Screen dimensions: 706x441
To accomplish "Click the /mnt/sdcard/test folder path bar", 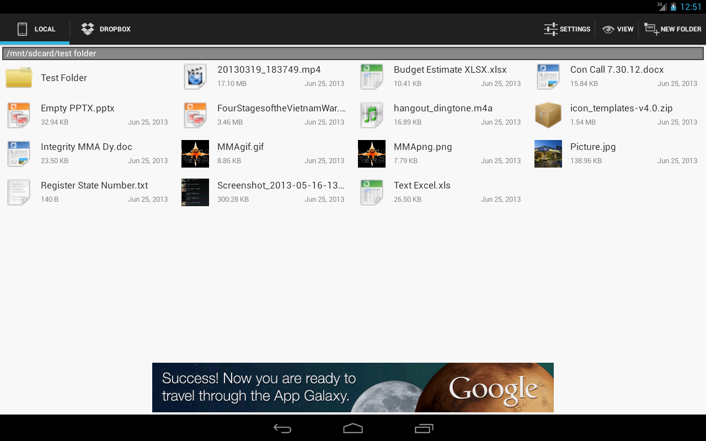I will (x=353, y=53).
